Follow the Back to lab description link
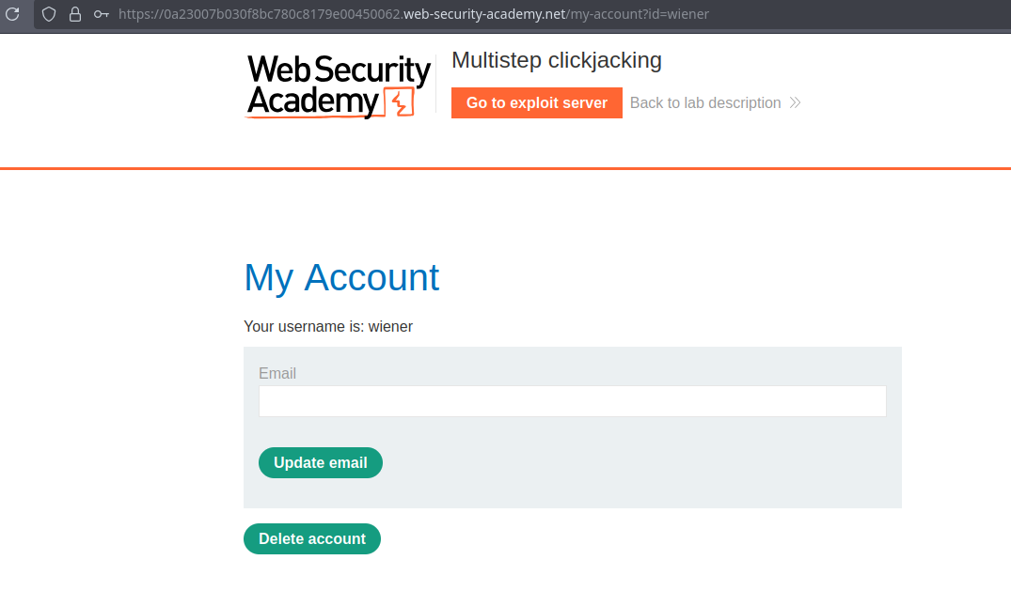The image size is (1011, 591). pos(705,102)
